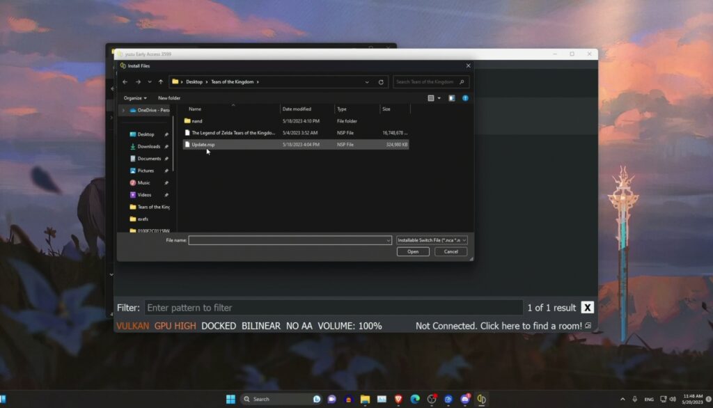Open Tears of the Kingdom sidebar folder
713x408 pixels.
[150, 207]
